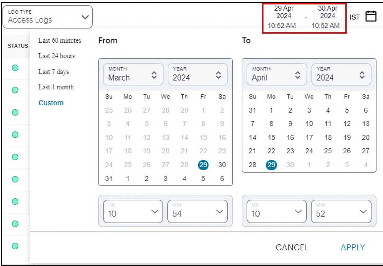This screenshot has width=383, height=266.
Task: Pick day 31 in the To calendar
Action: coord(252,110)
